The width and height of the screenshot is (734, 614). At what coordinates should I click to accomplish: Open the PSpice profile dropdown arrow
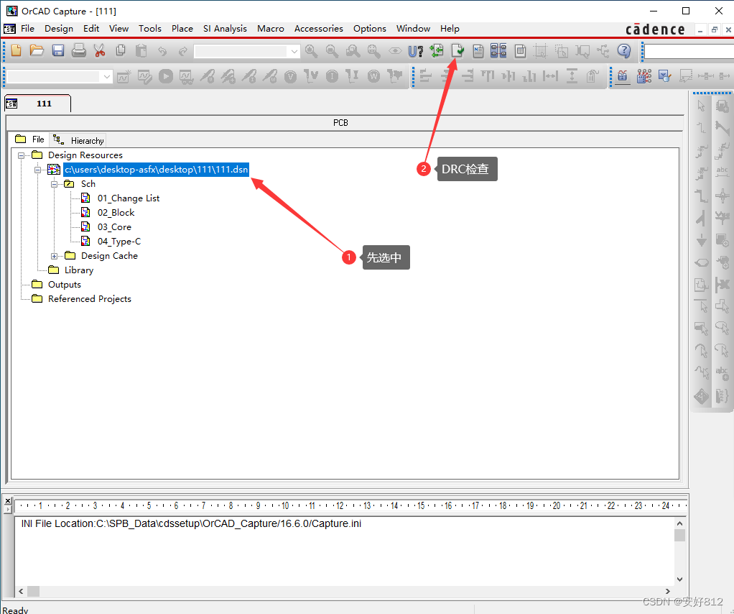point(107,76)
